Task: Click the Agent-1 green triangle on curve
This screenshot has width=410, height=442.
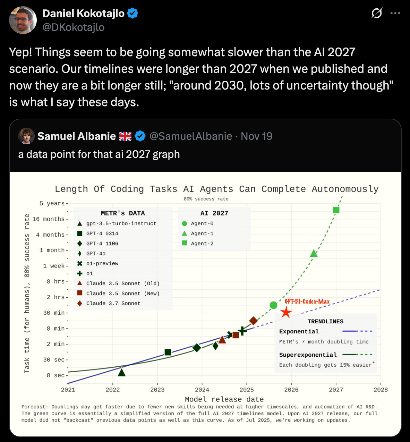Action: click(314, 253)
